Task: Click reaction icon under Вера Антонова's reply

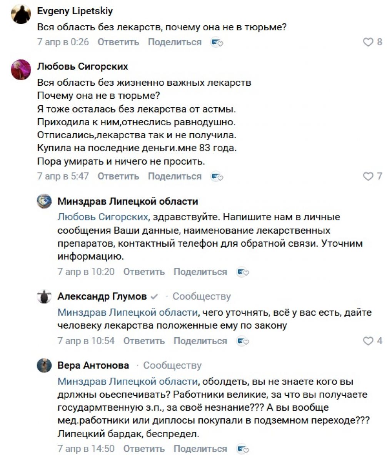Action: click(x=243, y=449)
